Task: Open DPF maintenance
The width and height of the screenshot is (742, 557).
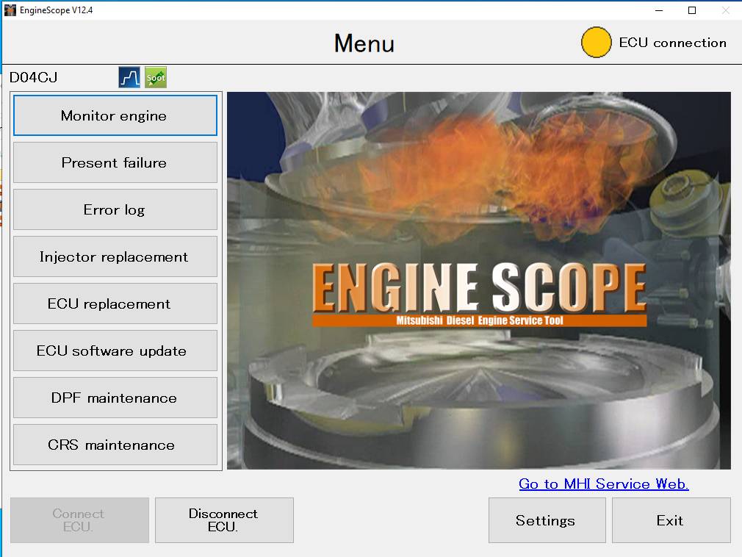Action: coord(115,398)
